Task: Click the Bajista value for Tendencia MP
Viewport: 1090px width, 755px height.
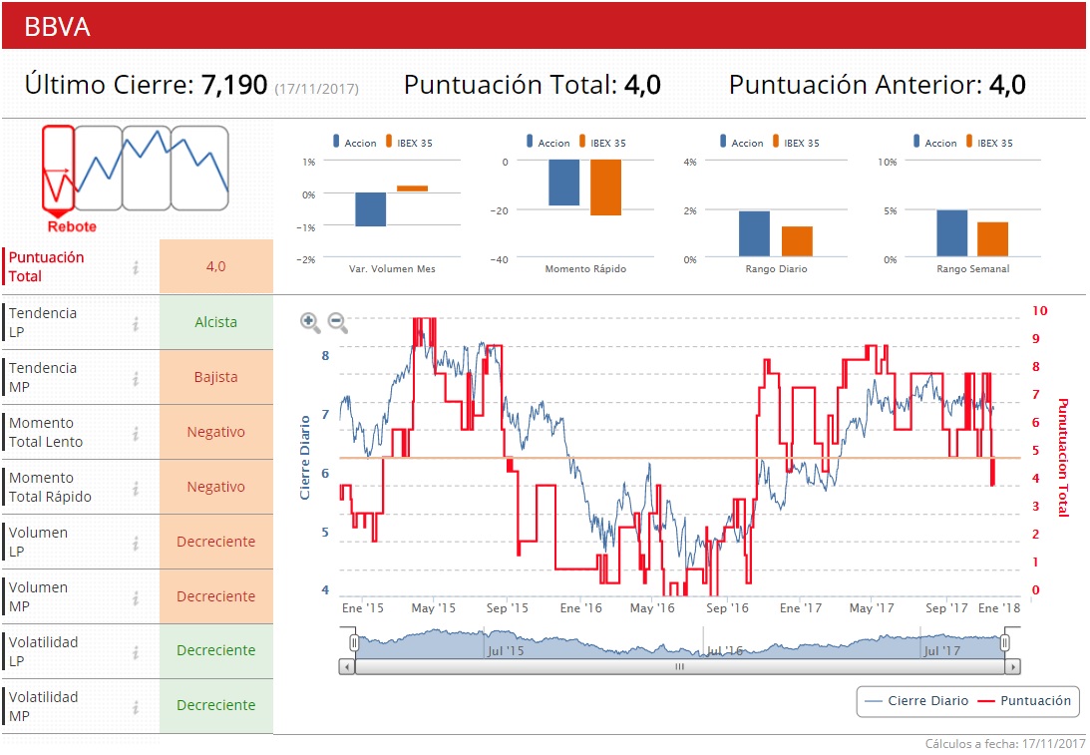Action: click(216, 377)
